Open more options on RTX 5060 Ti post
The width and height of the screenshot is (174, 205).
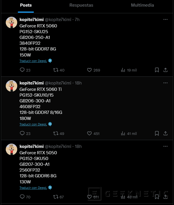click(165, 83)
